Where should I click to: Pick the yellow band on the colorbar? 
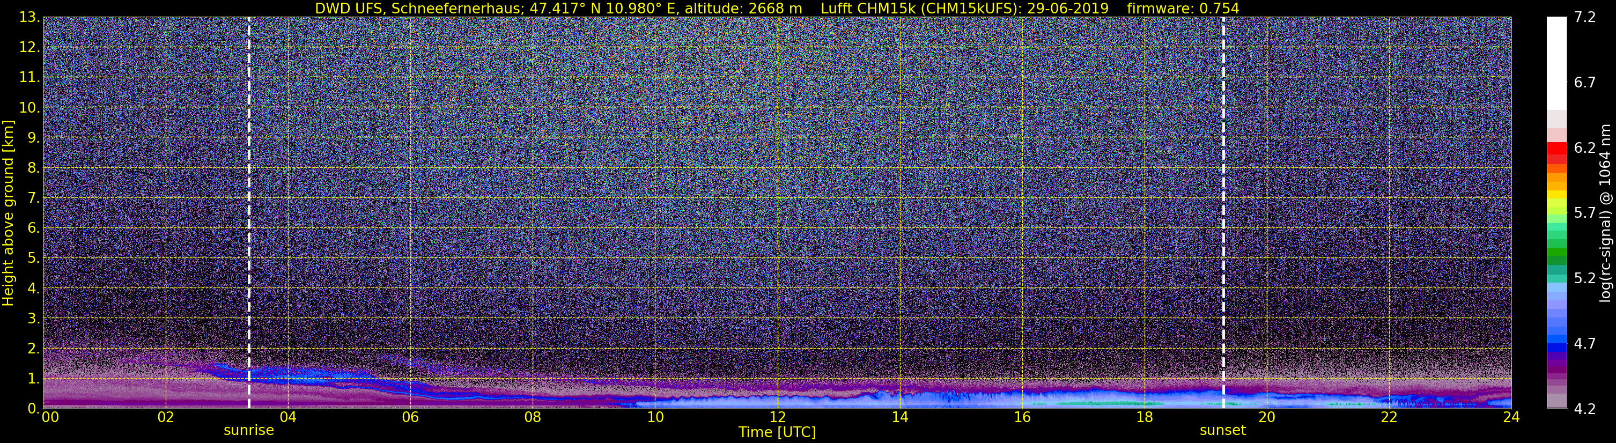click(1556, 196)
